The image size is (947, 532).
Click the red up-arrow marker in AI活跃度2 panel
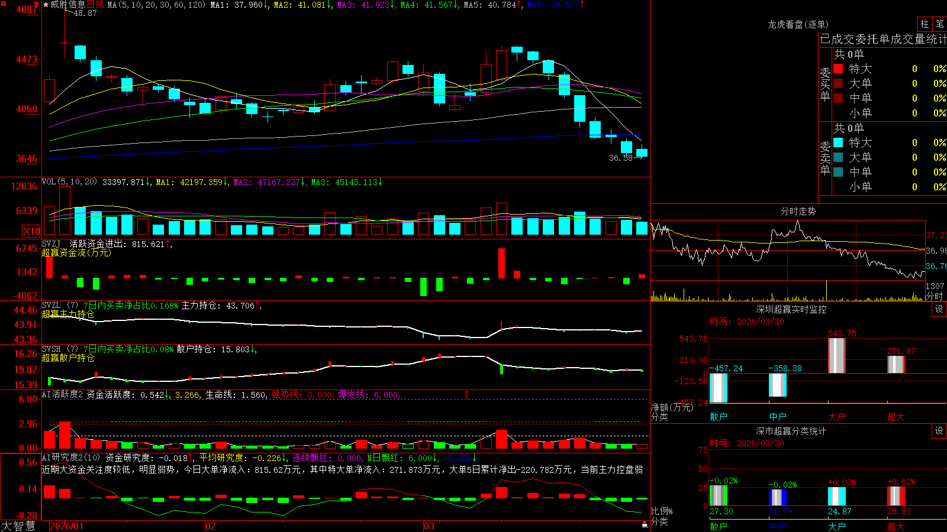click(466, 394)
